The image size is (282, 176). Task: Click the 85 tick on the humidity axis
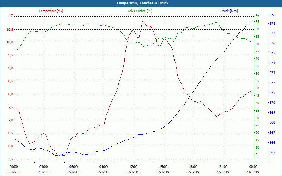pos(257,37)
